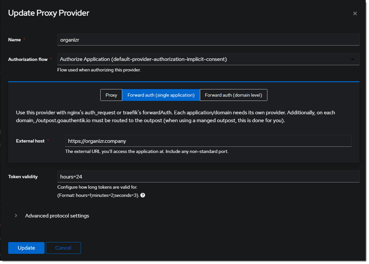The width and height of the screenshot is (369, 264).
Task: Click the Authorization flow dropdown caret arrow
Action: [353, 60]
